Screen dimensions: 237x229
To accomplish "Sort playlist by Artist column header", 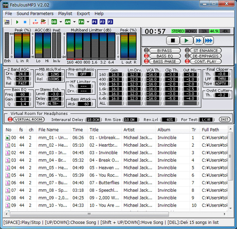I will [139, 130].
